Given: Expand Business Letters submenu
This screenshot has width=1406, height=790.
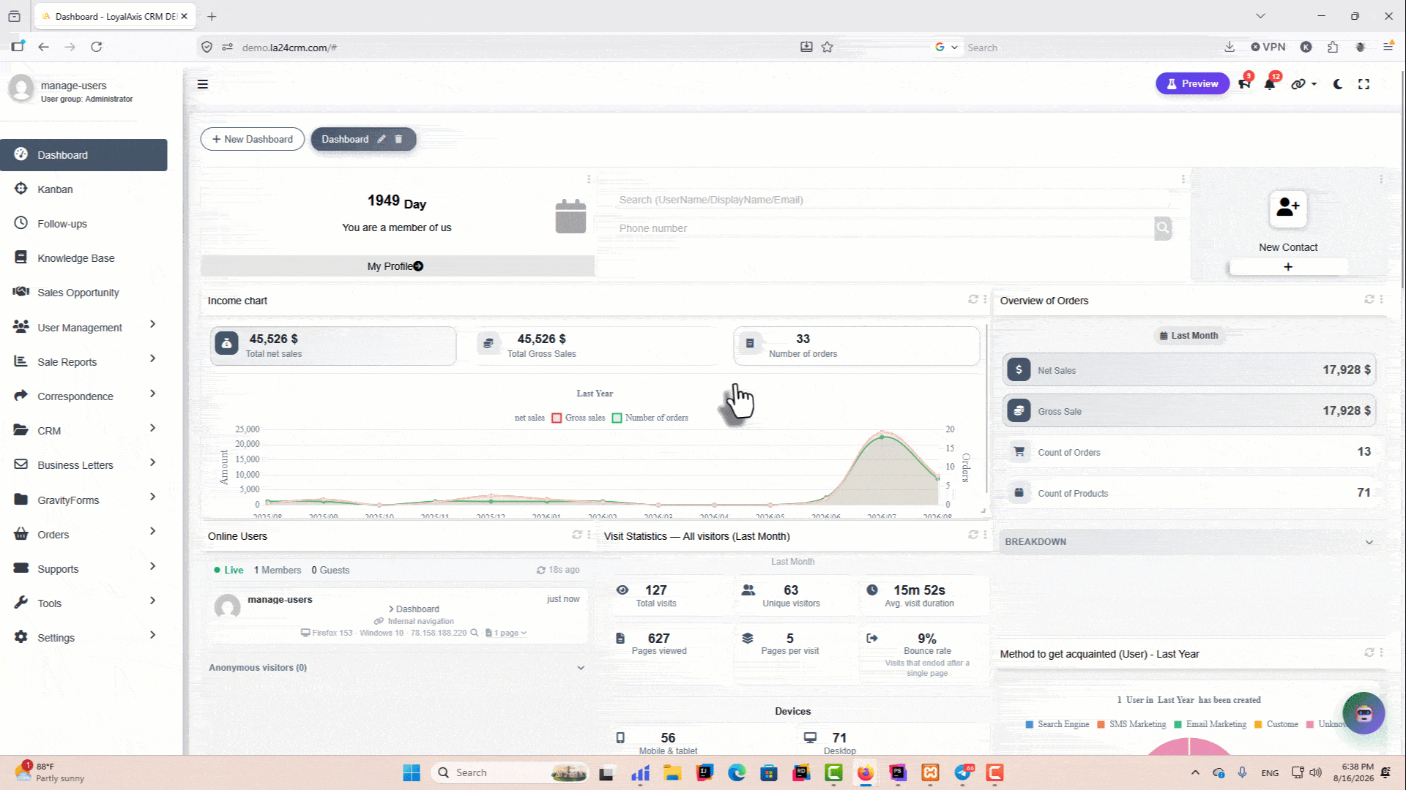Looking at the screenshot, I should [x=83, y=464].
